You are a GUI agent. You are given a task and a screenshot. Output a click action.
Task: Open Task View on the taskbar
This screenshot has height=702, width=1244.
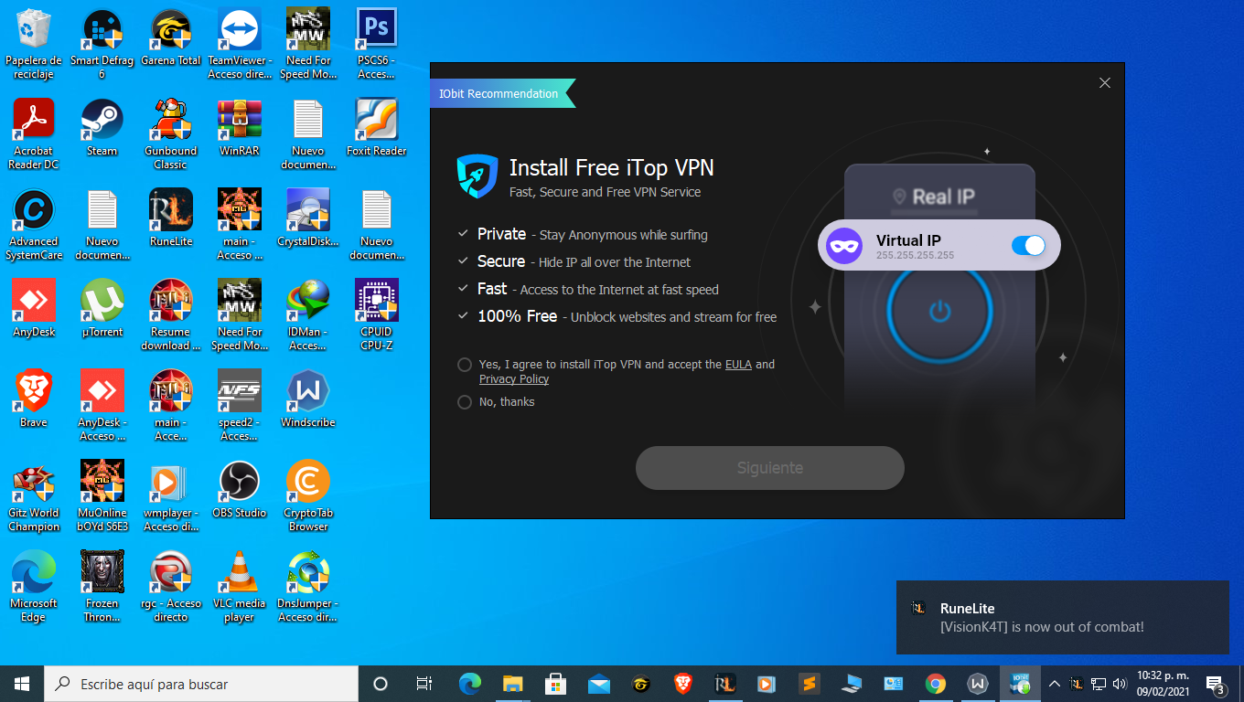click(x=424, y=684)
